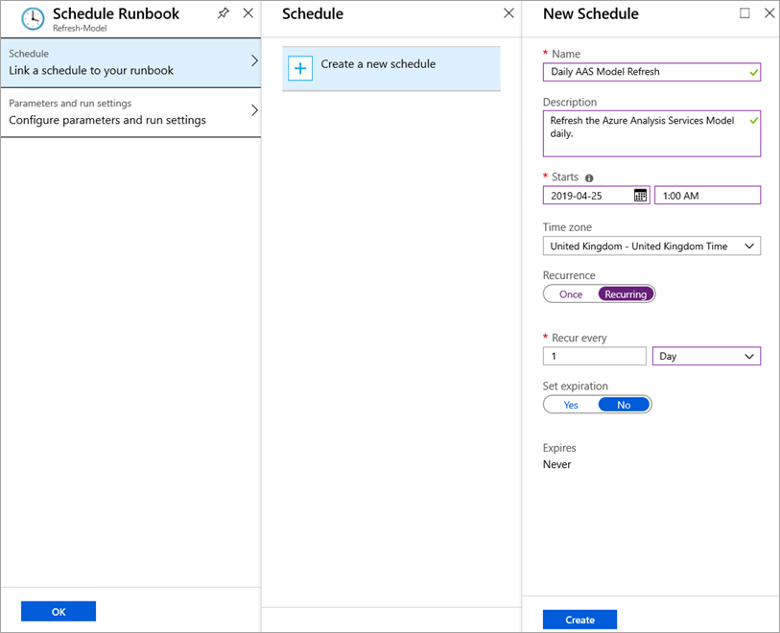Click the plus icon for new schedule
The image size is (780, 633).
pos(300,68)
